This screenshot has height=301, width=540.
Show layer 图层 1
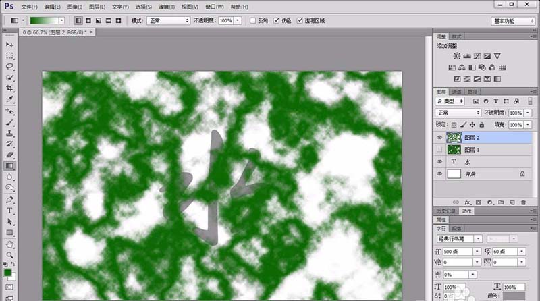coord(439,150)
